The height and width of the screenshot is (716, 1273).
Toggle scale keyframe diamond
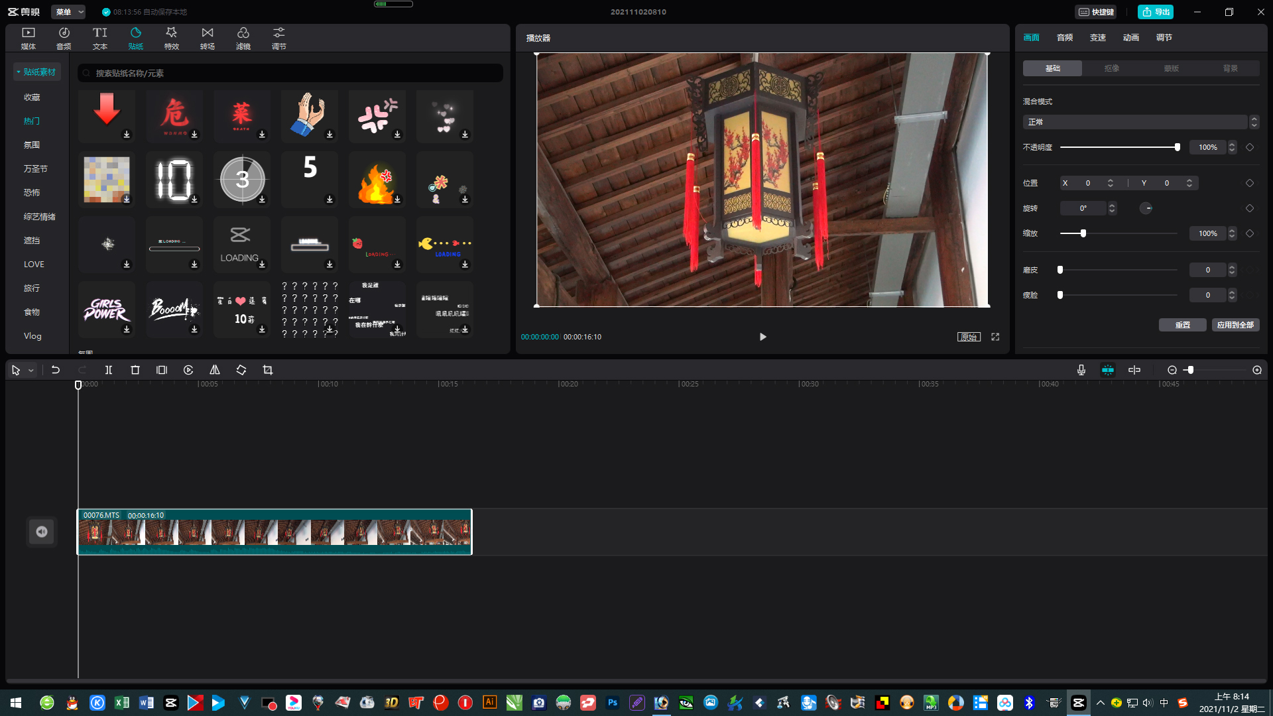1250,233
